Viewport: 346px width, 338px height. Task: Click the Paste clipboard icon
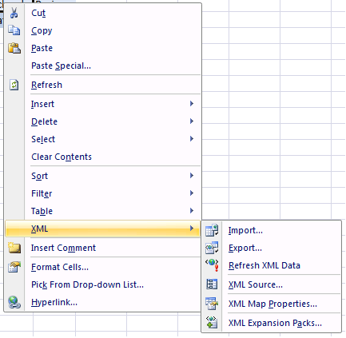[x=14, y=48]
